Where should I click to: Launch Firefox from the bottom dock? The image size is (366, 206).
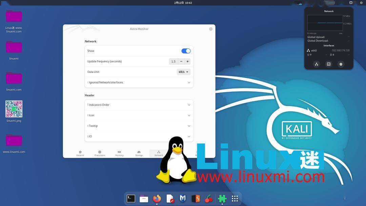(x=157, y=199)
